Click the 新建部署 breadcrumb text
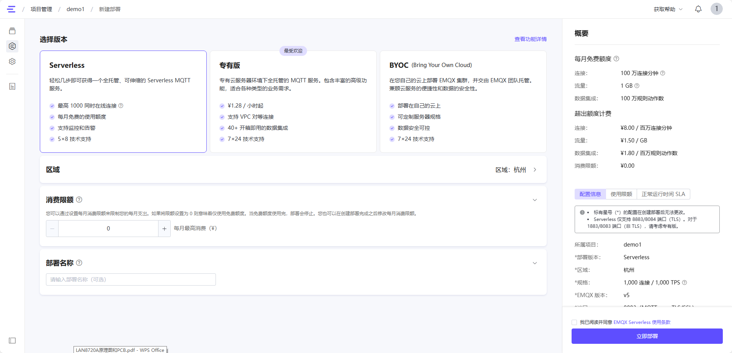732x353 pixels. [x=110, y=9]
